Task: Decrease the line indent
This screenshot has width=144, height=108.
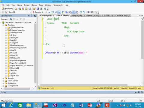Action: click(x=88, y=12)
